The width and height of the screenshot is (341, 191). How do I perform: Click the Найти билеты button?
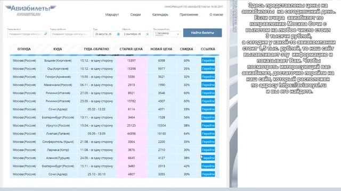[202, 33]
